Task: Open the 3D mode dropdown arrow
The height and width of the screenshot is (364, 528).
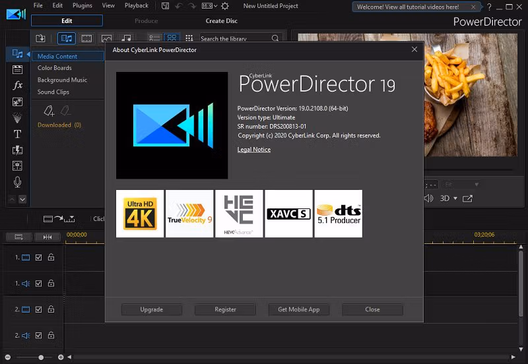Action: click(x=455, y=198)
